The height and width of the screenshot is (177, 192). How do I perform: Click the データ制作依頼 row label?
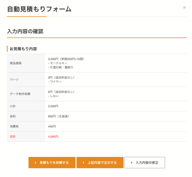coord(20,94)
